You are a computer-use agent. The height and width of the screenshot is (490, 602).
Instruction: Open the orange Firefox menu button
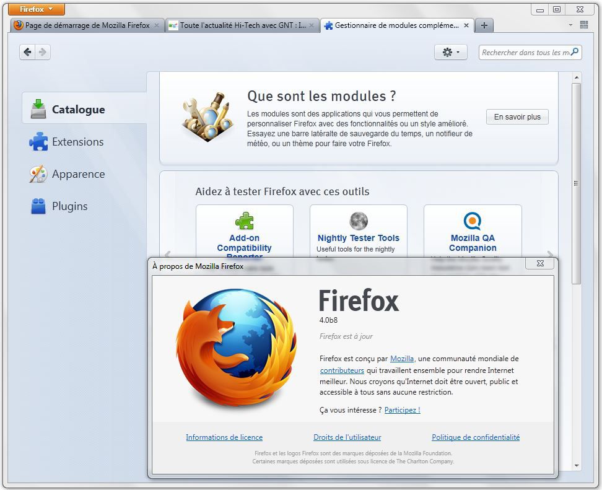pyautogui.click(x=37, y=9)
